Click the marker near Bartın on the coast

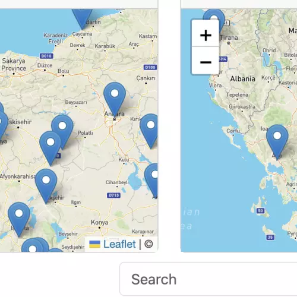(82, 18)
